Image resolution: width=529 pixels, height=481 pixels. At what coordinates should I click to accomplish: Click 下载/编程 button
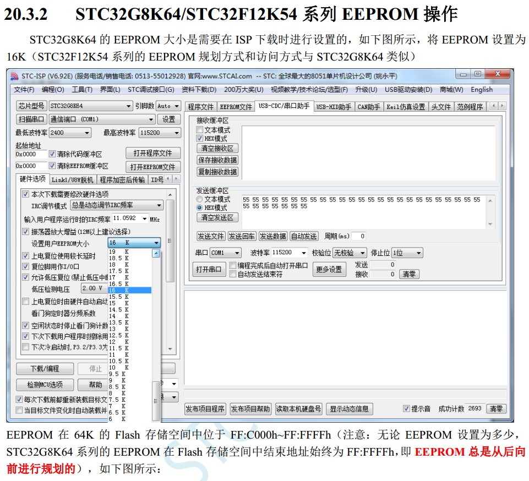(x=45, y=368)
